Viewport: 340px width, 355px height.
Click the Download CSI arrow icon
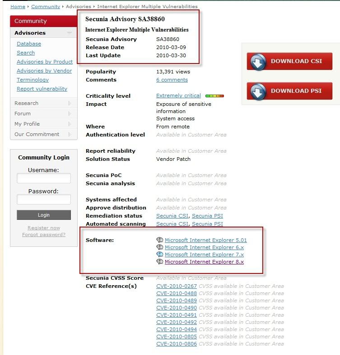tap(258, 62)
